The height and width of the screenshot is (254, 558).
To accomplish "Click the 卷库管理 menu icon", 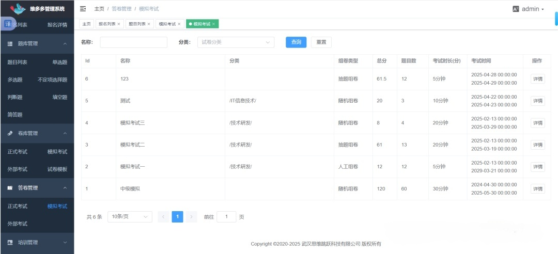I will pos(10,133).
